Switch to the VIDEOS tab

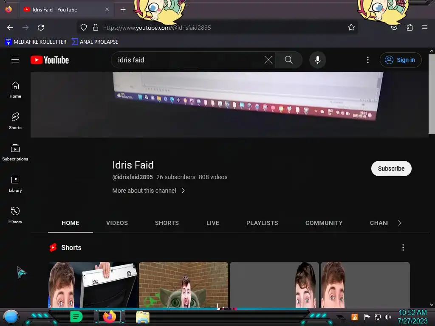point(117,223)
